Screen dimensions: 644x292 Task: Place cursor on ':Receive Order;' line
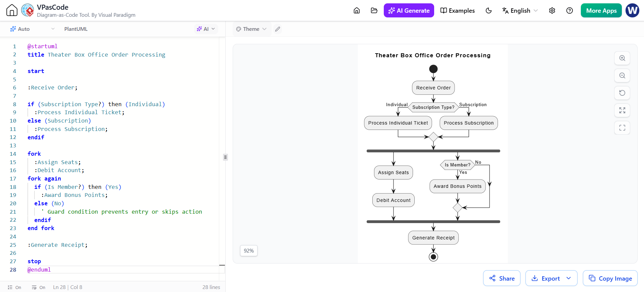click(52, 87)
